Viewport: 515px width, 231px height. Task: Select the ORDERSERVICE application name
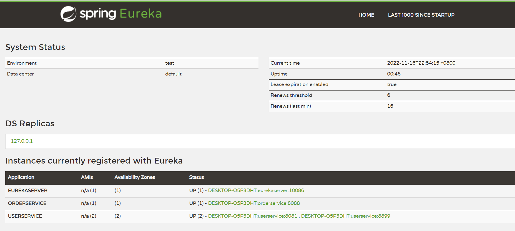(x=27, y=203)
